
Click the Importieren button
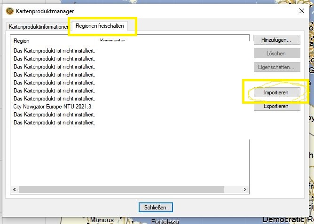276,93
